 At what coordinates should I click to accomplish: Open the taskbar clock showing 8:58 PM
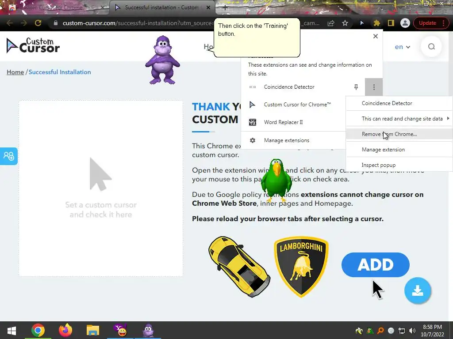pos(432,331)
